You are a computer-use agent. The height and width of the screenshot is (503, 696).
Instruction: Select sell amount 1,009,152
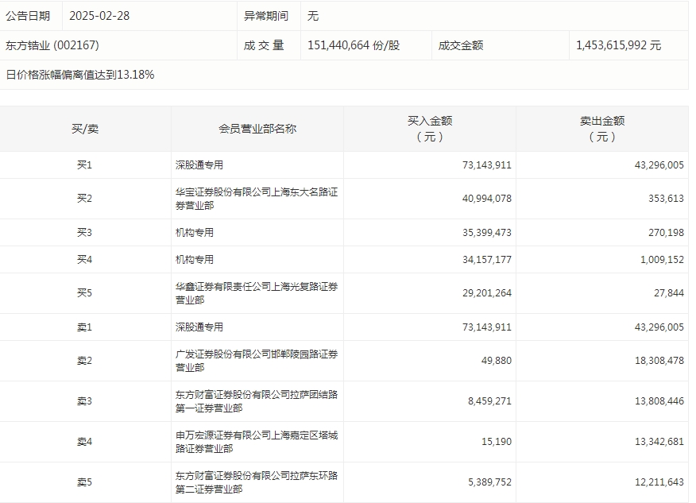[x=662, y=260]
